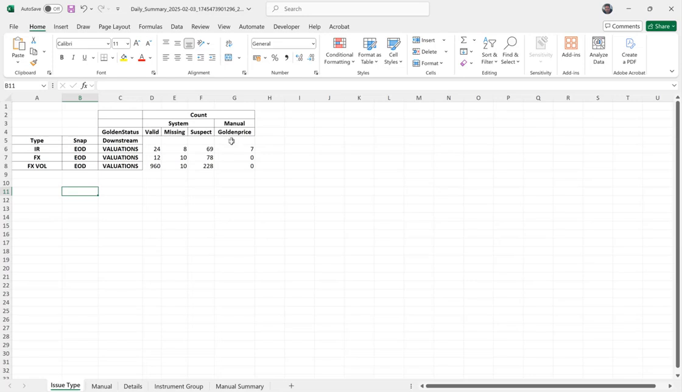Toggle Underline formatting
This screenshot has height=392, width=682.
tap(85, 57)
